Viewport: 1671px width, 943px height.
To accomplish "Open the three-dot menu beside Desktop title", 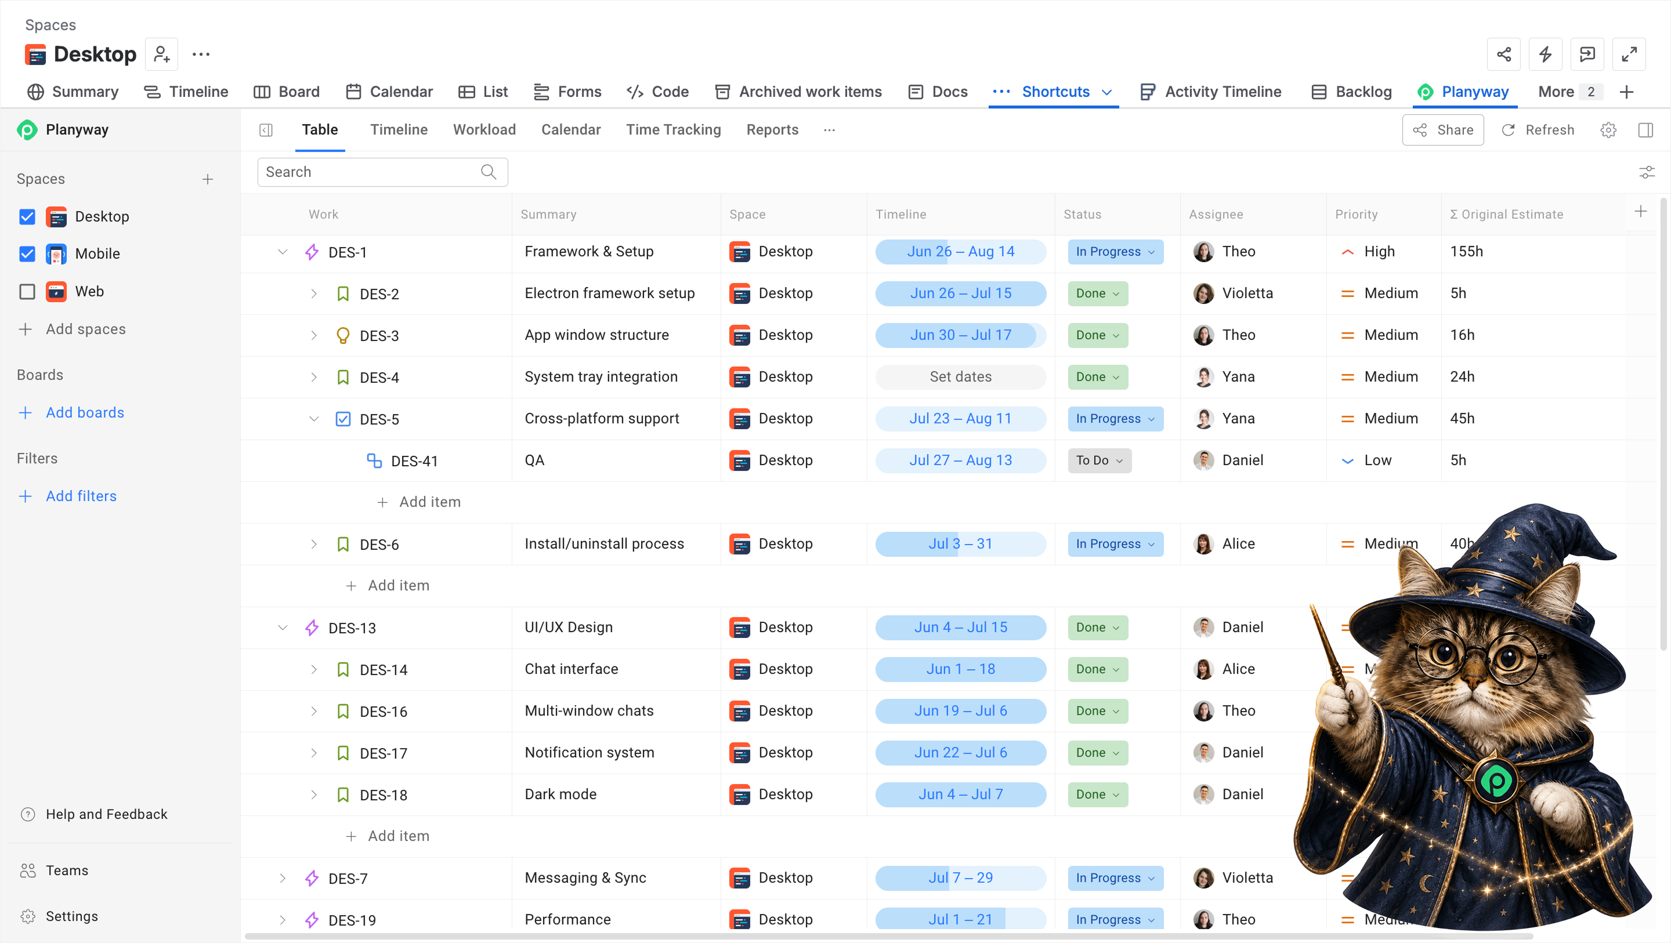I will click(201, 55).
